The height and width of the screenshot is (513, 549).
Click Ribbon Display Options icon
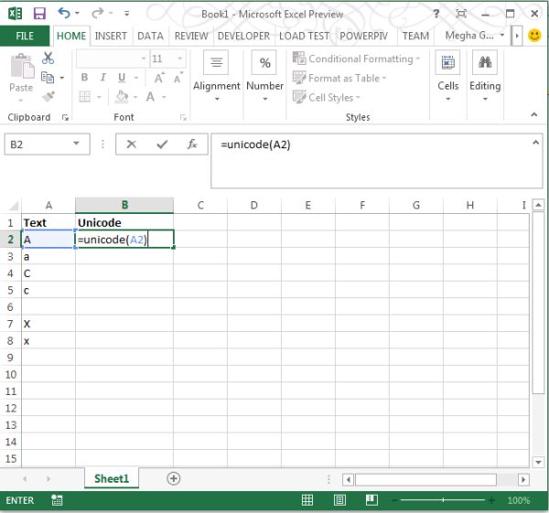pyautogui.click(x=461, y=14)
